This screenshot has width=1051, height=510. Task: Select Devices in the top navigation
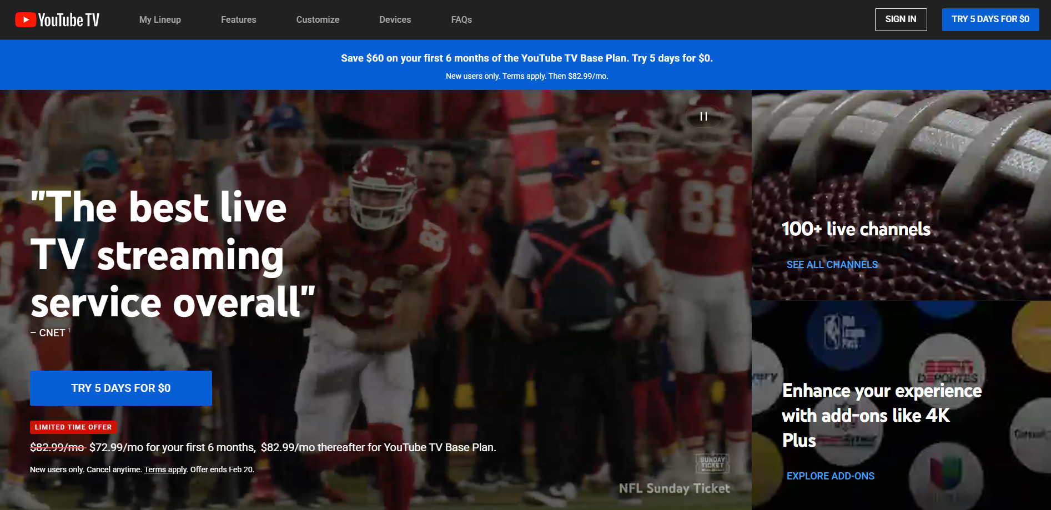395,19
